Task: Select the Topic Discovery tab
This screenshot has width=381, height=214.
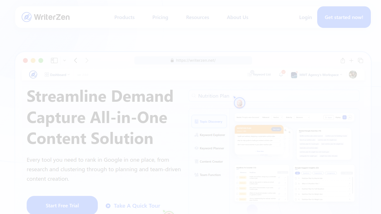Action: pos(209,121)
